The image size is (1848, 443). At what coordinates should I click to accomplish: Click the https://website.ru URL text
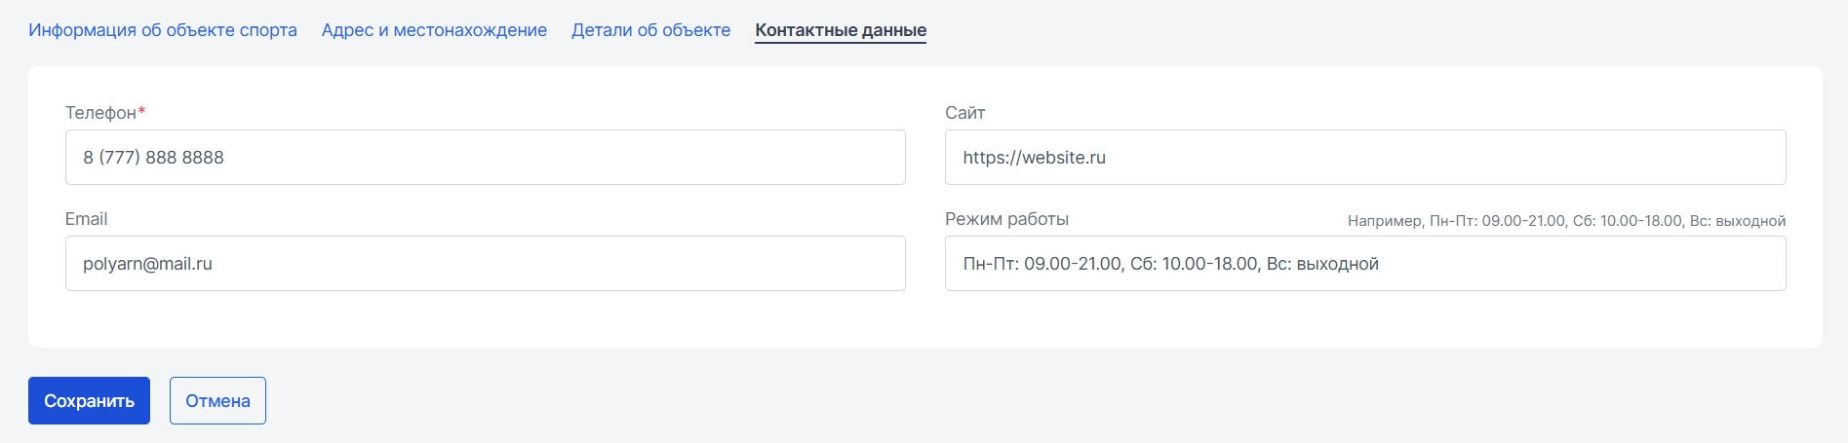1034,158
